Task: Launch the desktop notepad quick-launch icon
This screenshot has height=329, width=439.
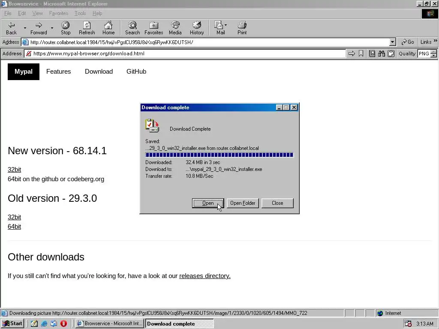Action: (34, 323)
